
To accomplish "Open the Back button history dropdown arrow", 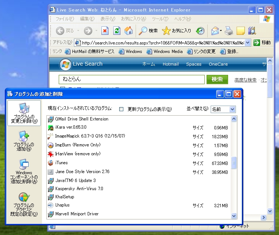I will click(78, 31).
